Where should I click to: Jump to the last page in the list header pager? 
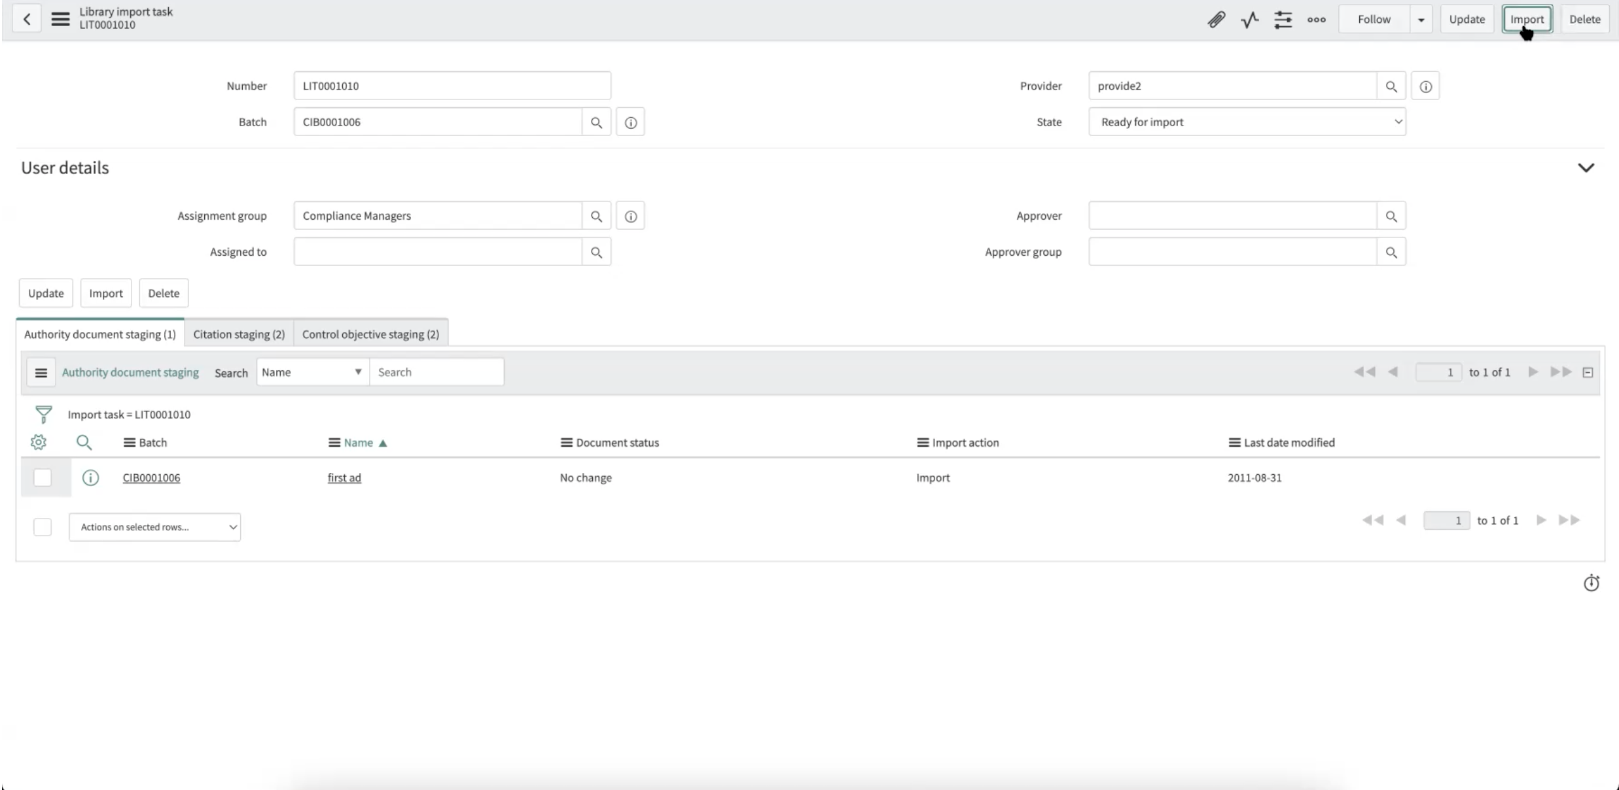1561,372
